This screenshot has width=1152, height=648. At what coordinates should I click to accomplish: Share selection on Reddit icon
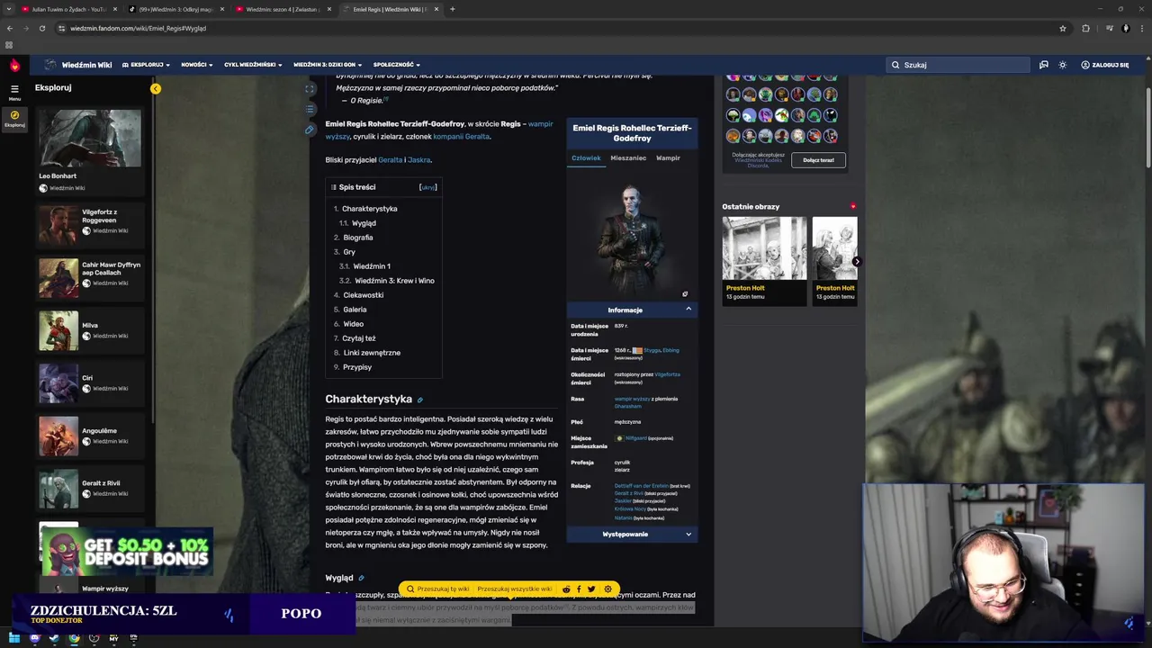(x=566, y=589)
